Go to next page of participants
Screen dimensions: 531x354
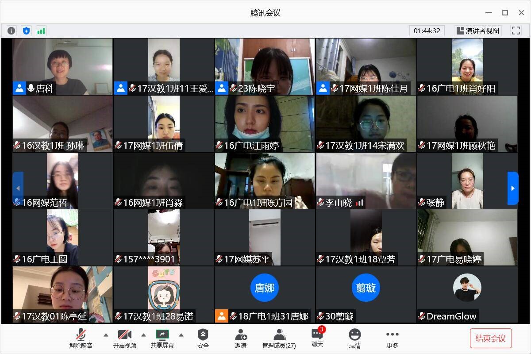(512, 188)
